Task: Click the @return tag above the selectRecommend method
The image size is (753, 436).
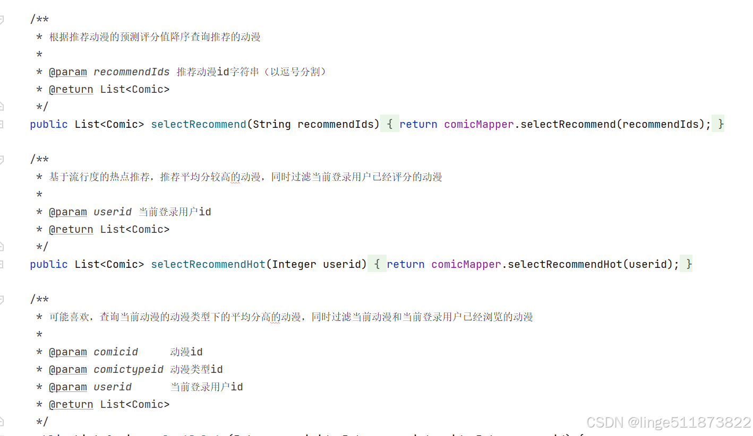Action: pyautogui.click(x=71, y=89)
